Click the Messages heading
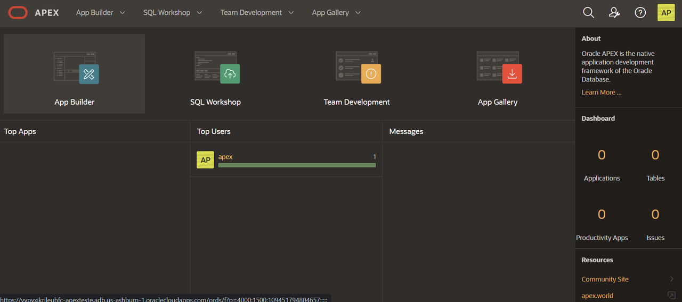682x302 pixels. click(x=406, y=131)
